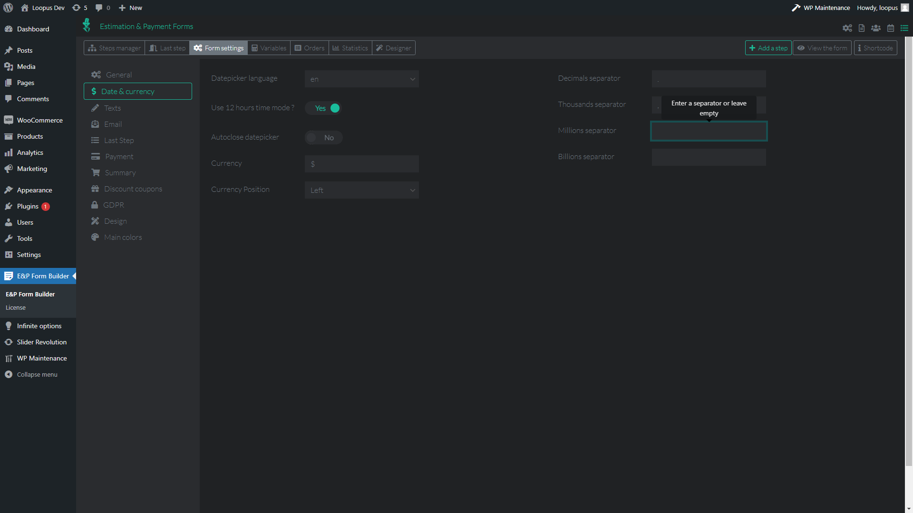Viewport: 913px width, 513px height.
Task: Click the Add a step button
Action: 768,48
